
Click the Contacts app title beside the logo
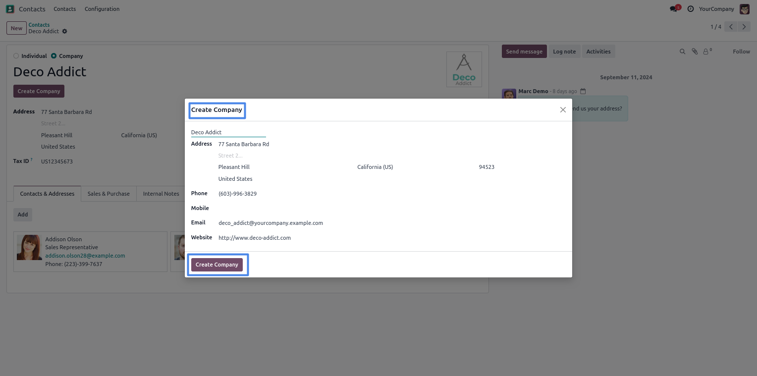click(x=32, y=9)
